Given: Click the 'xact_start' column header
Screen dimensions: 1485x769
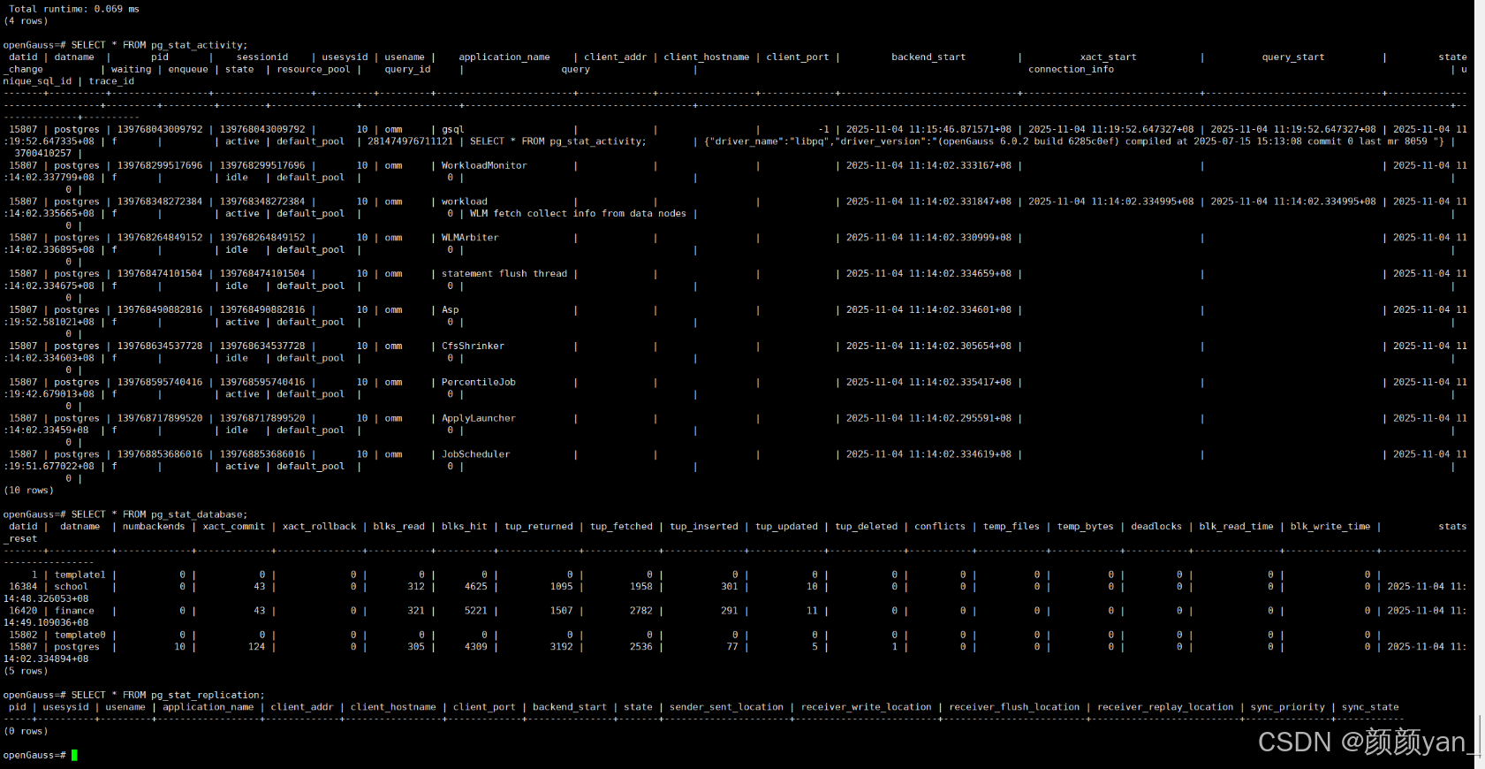Looking at the screenshot, I should (1109, 57).
